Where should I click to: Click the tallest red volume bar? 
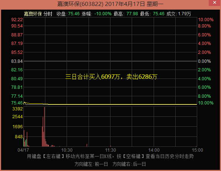pos(44,127)
